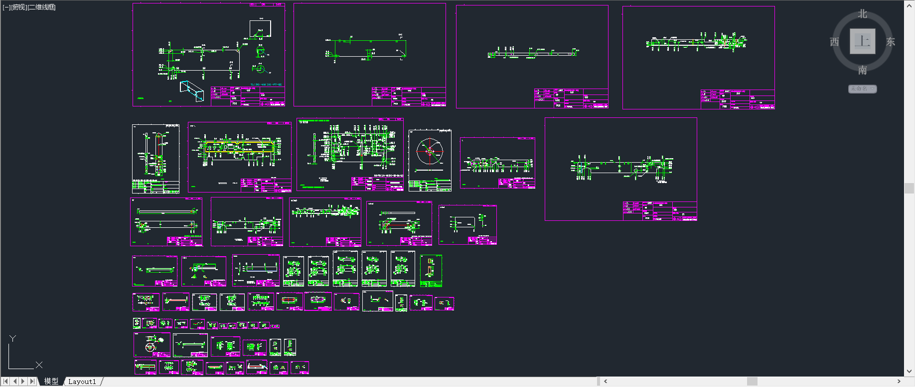The height and width of the screenshot is (387, 915).
Task: Open the Layout1 tab
Action: click(82, 382)
